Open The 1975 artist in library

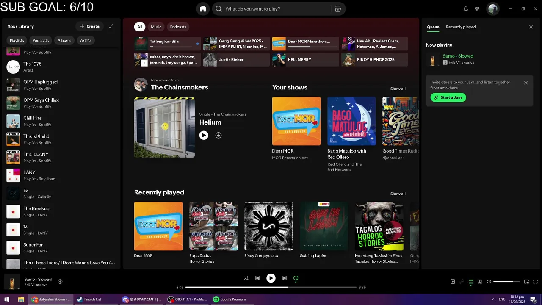tap(61, 67)
